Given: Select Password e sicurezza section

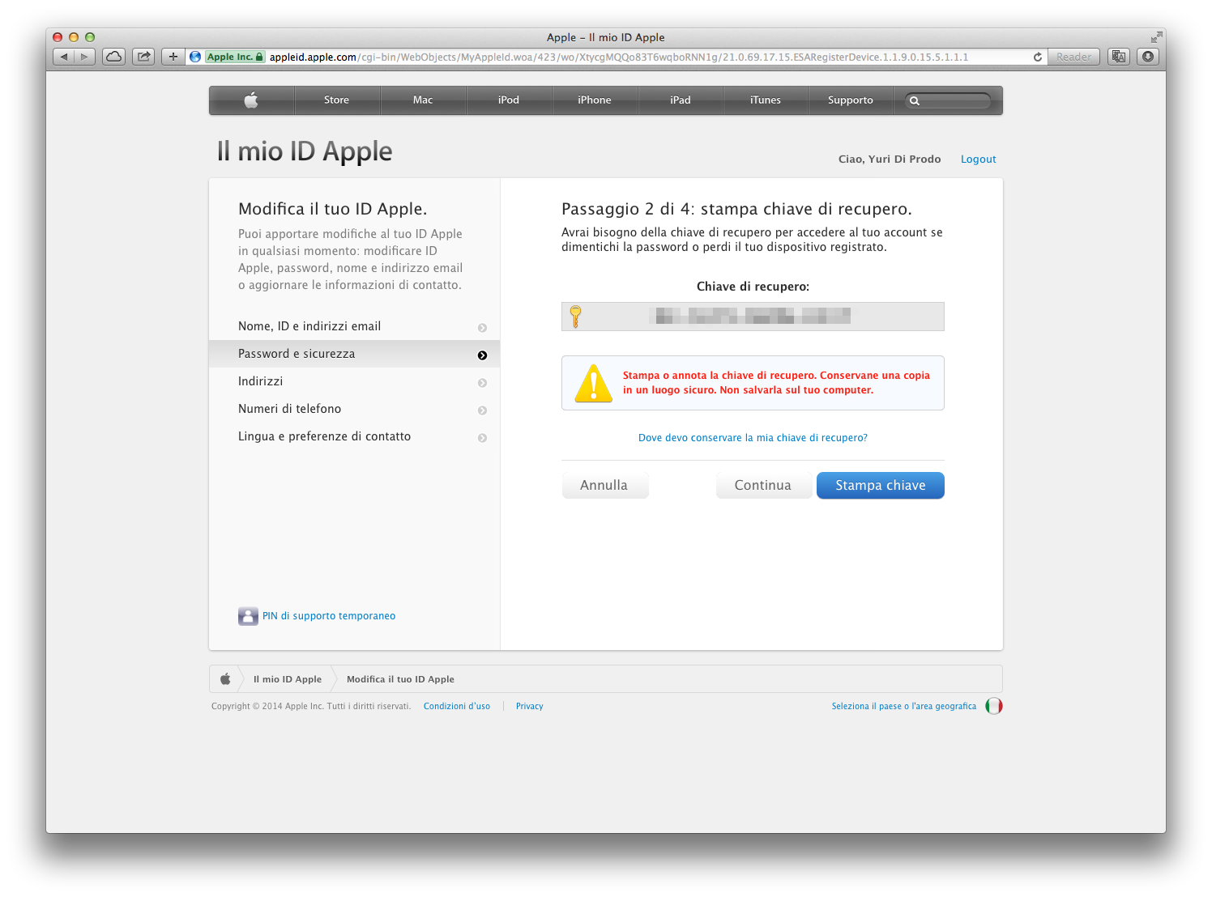Looking at the screenshot, I should (x=354, y=354).
